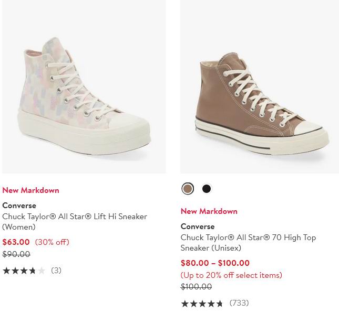Image resolution: width=339 pixels, height=313 pixels.
Task: Click the $63.00 sale price
Action: coord(16,242)
